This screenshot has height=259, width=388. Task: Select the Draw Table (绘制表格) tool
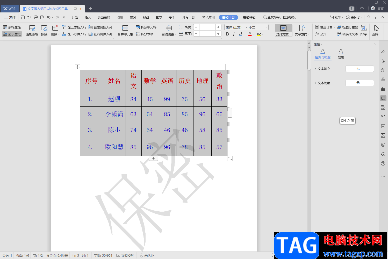(32, 31)
